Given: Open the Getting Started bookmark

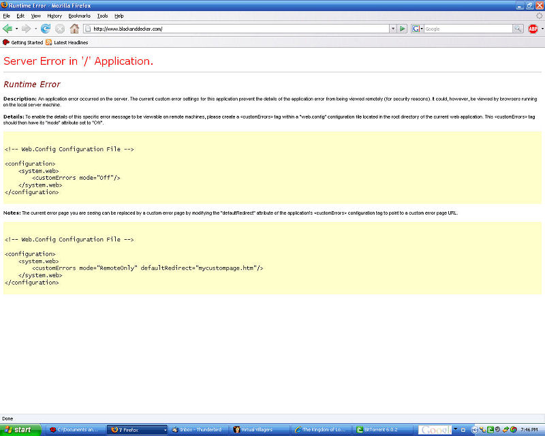Looking at the screenshot, I should 22,42.
